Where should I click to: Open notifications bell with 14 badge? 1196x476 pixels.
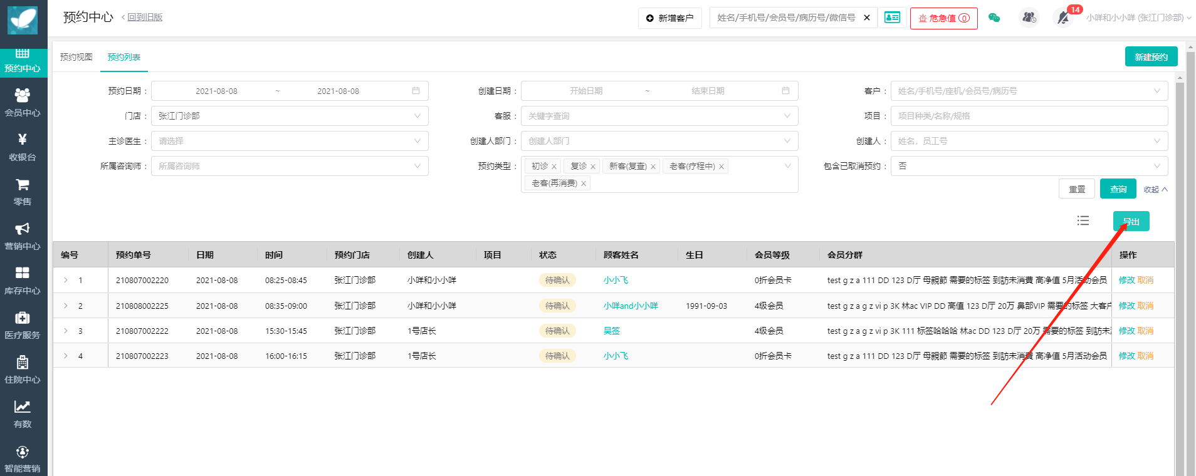(1064, 18)
